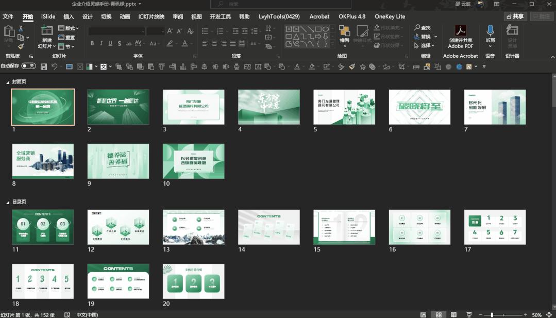Viewport: 556px width, 318px height.
Task: Toggle Italic formatting button
Action: pos(102,44)
